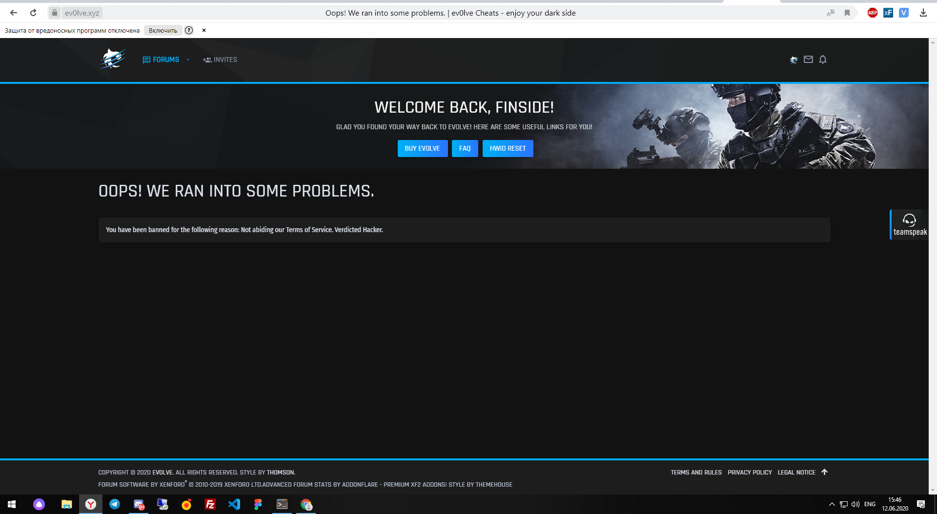937x514 pixels.
Task: Open the TERMS AND RULES footer link
Action: 696,472
